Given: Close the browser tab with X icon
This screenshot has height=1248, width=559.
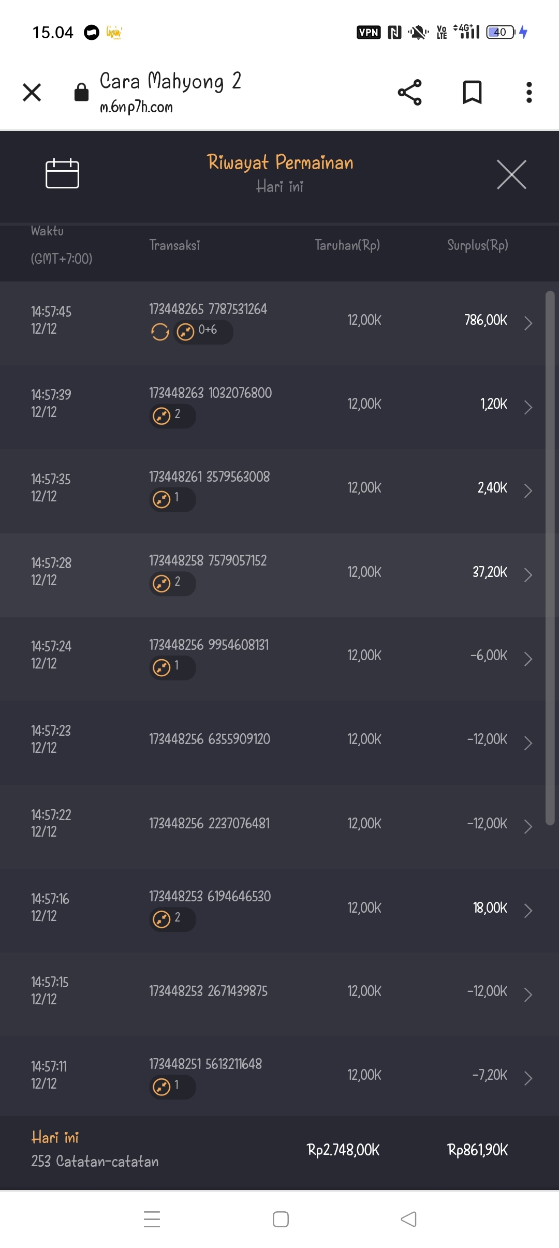Looking at the screenshot, I should pos(32,93).
